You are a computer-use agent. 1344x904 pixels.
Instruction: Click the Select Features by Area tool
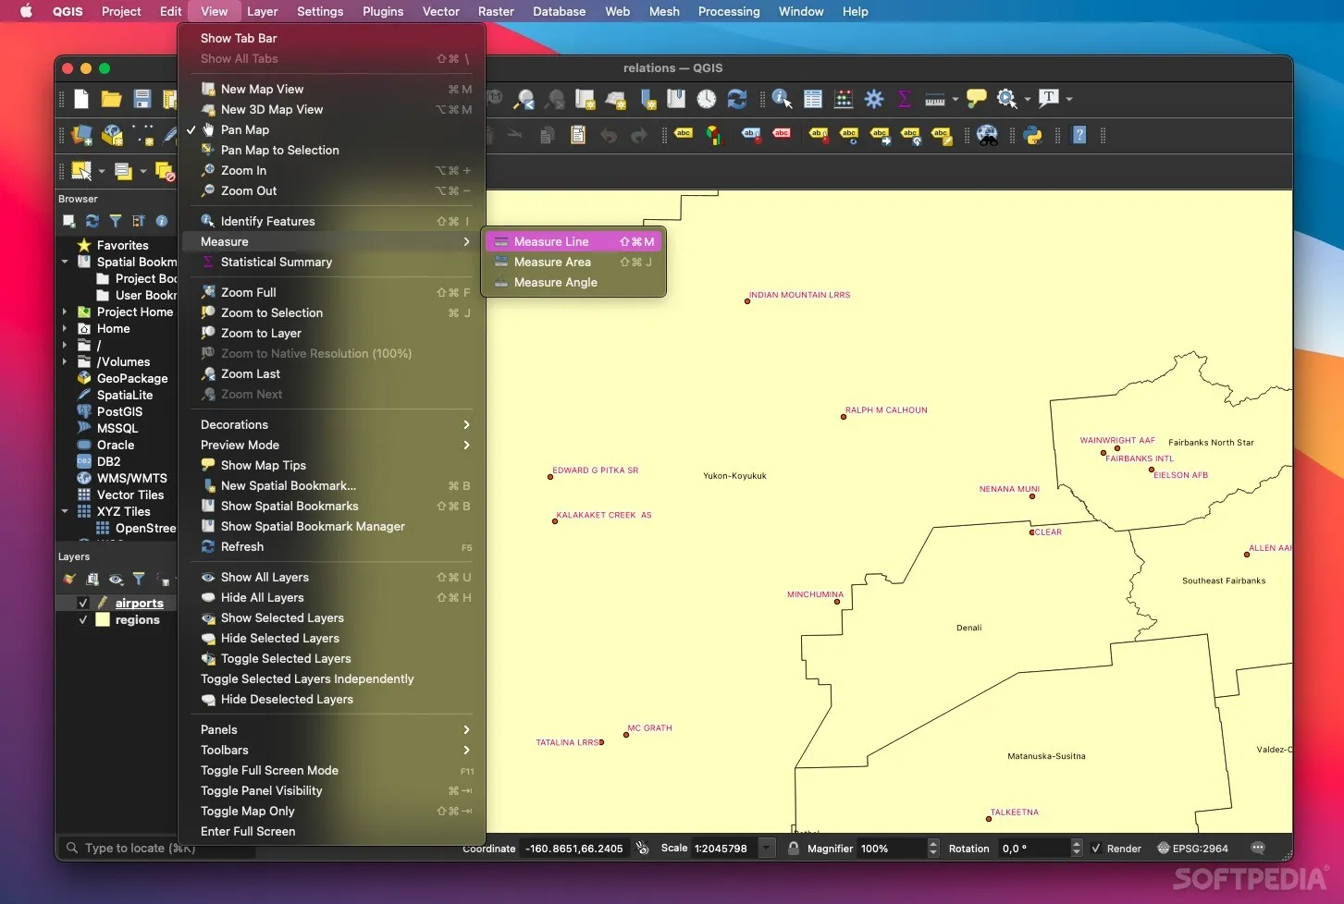pos(81,171)
